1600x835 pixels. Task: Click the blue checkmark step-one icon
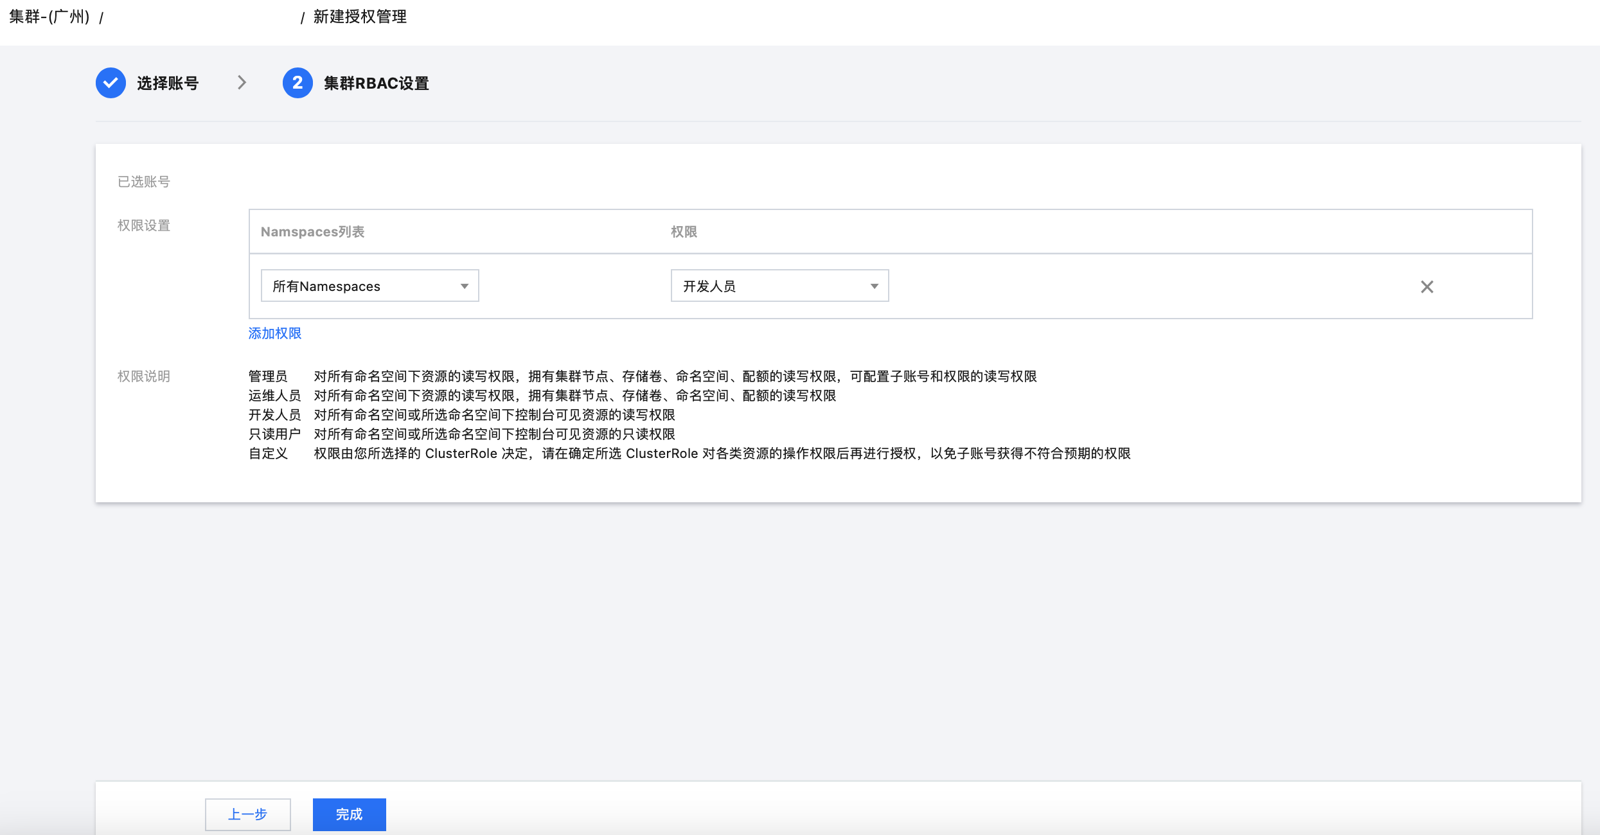tap(111, 83)
